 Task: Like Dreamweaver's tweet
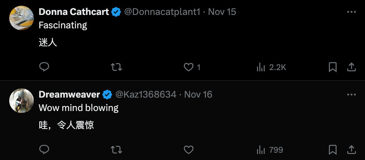click(188, 149)
